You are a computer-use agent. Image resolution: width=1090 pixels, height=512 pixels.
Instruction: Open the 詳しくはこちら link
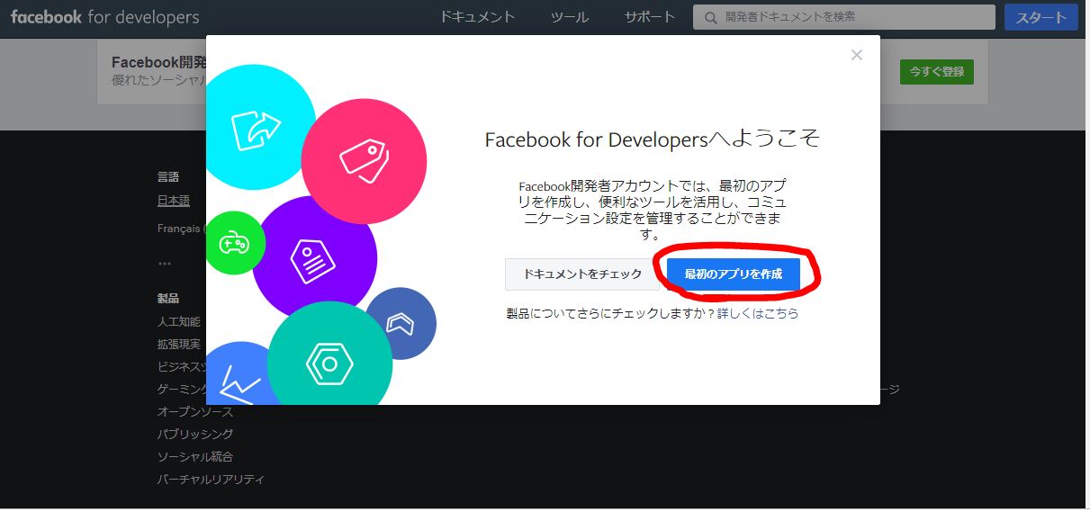point(758,313)
